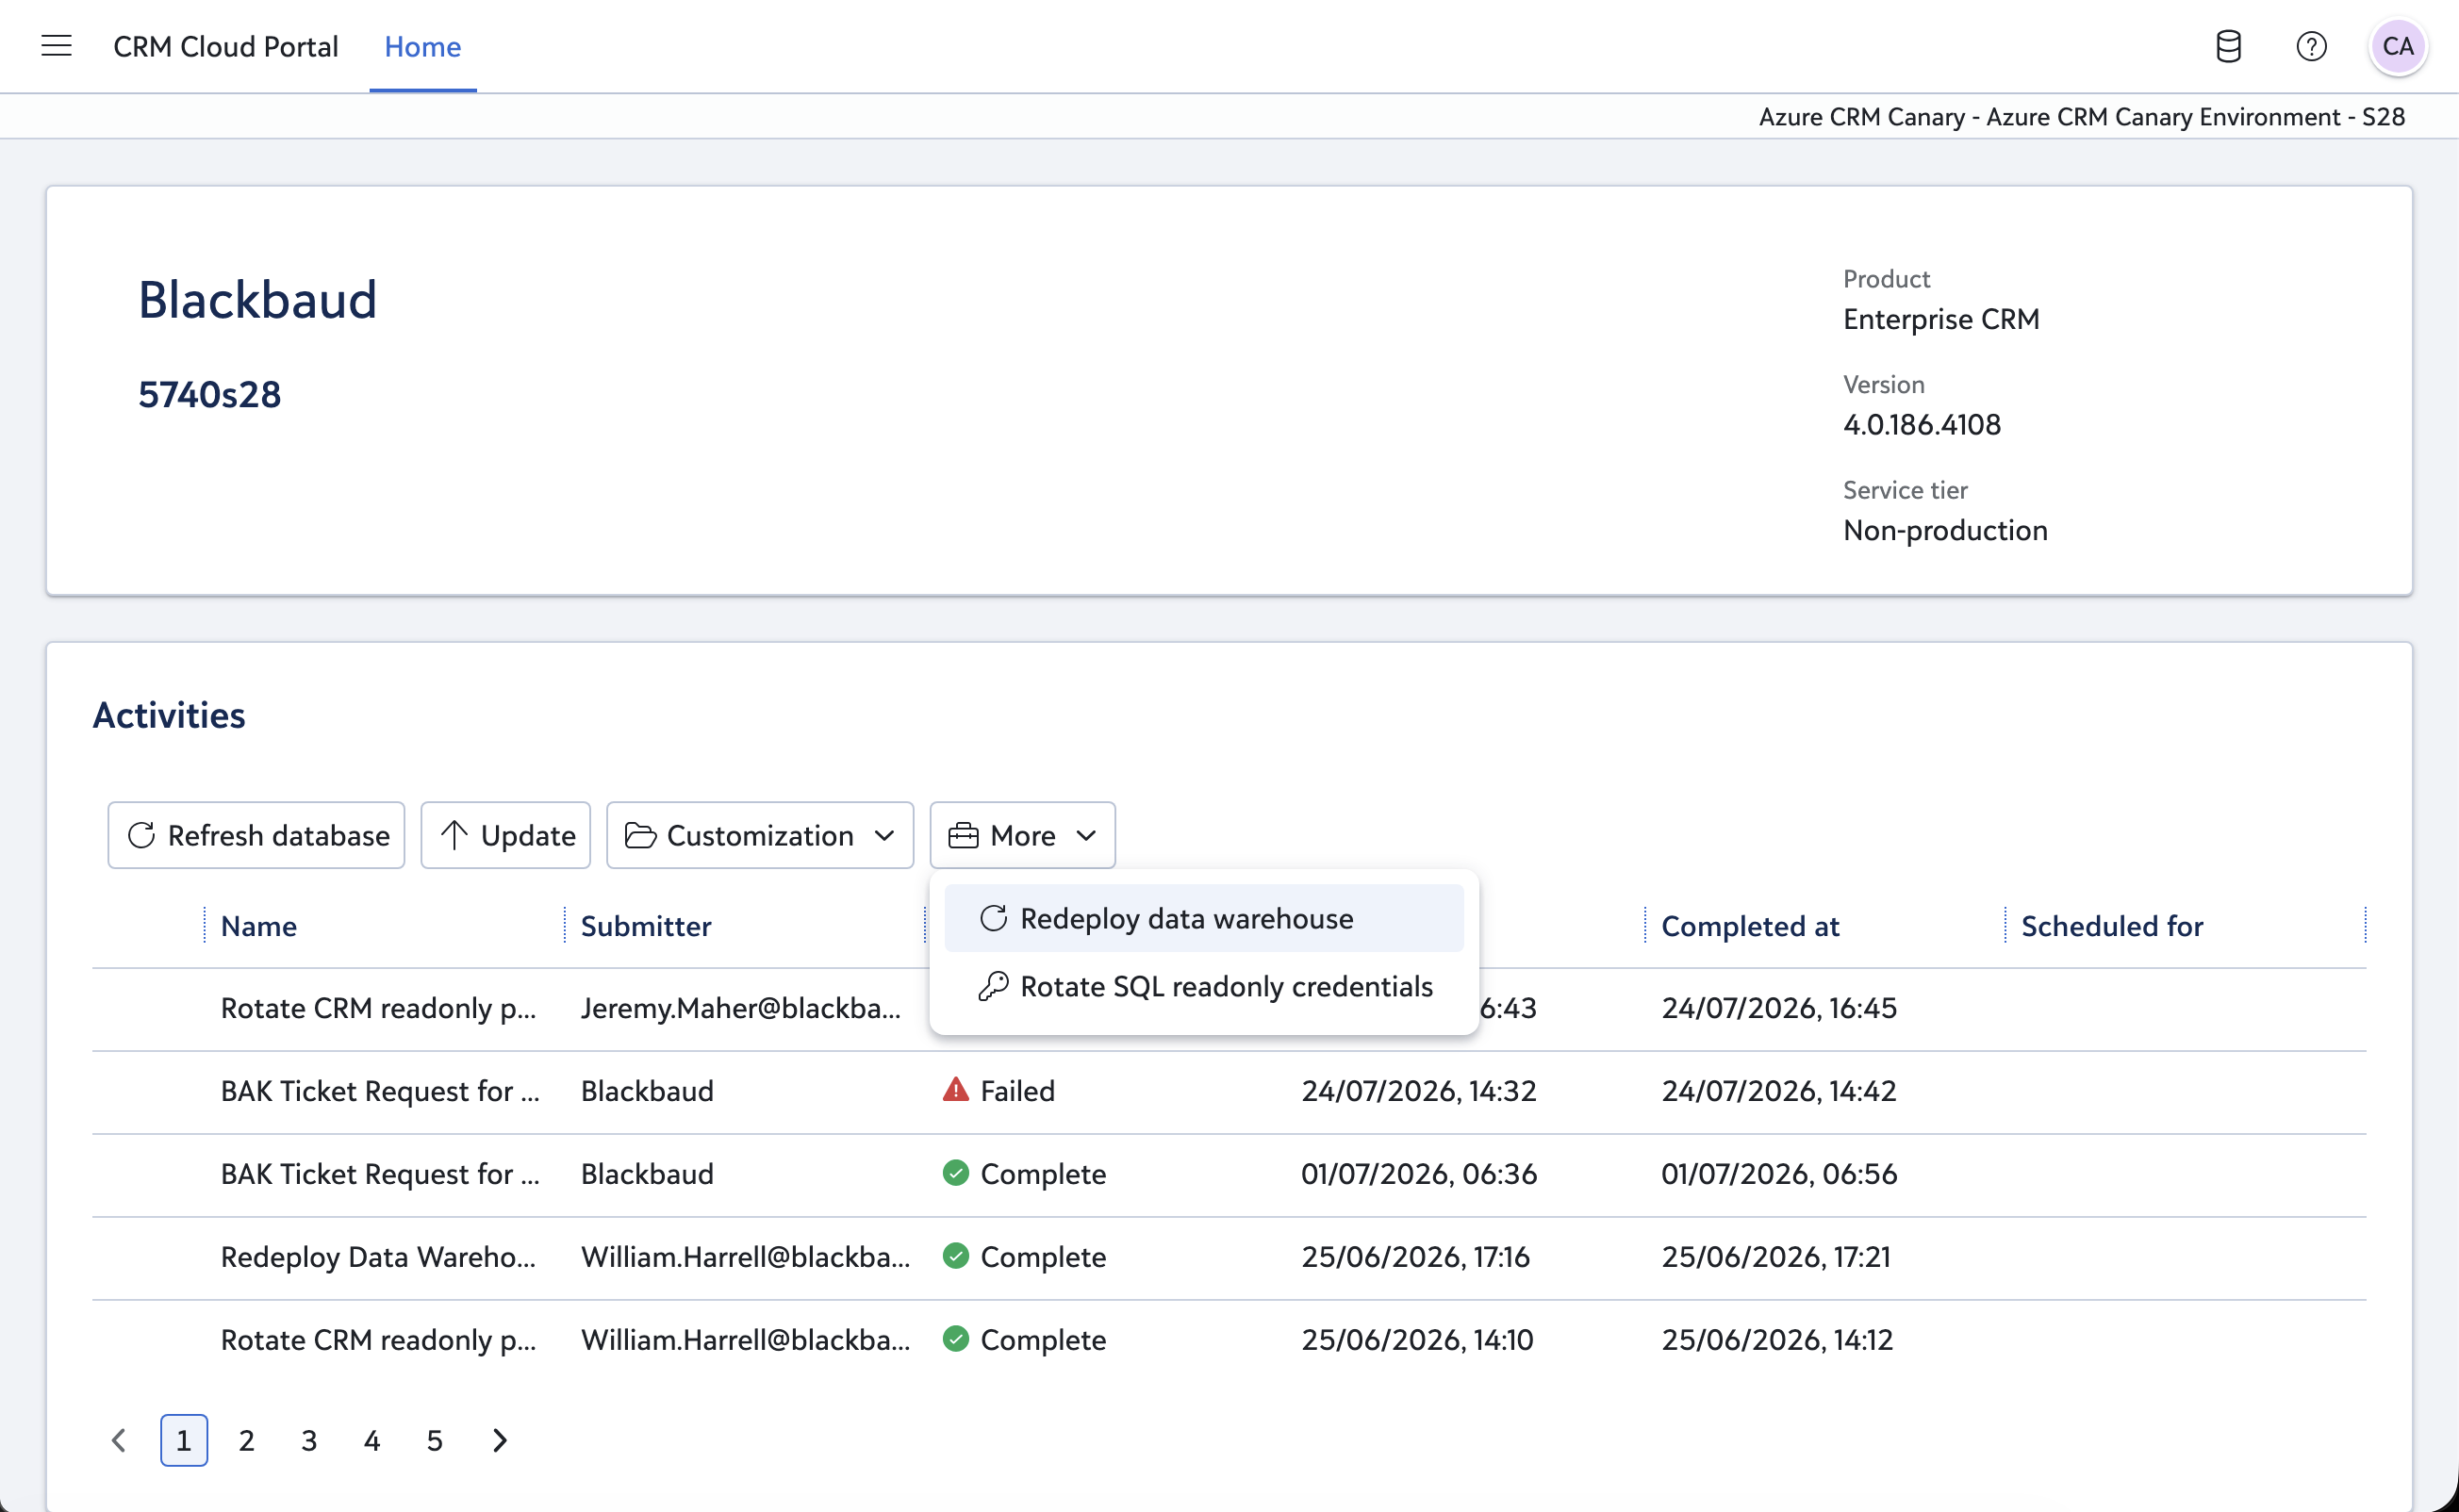
Task: Select page 1 in pagination
Action: tap(184, 1440)
